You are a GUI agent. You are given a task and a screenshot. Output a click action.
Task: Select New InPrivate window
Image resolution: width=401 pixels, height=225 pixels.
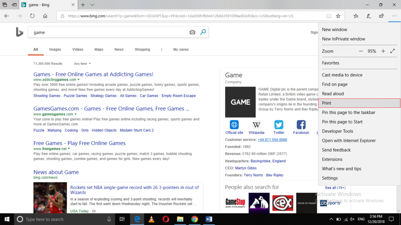359,39
